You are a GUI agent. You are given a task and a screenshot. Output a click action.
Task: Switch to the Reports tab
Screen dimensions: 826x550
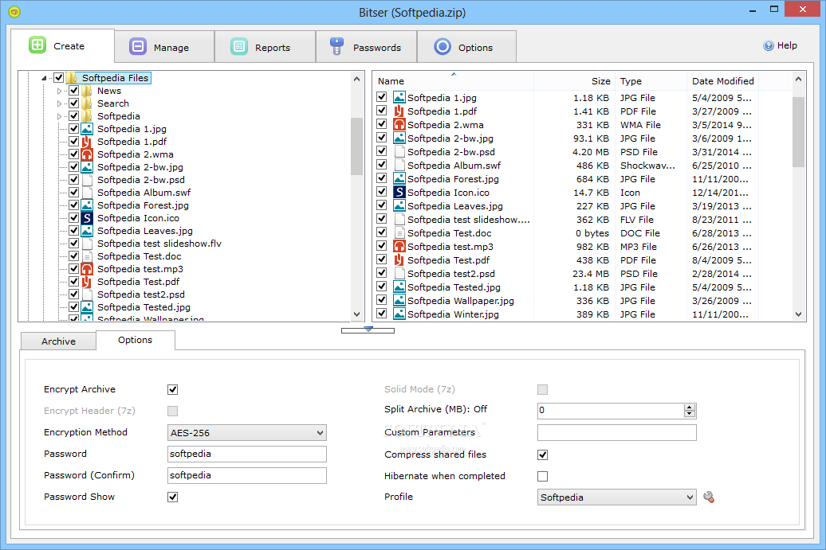coord(265,47)
